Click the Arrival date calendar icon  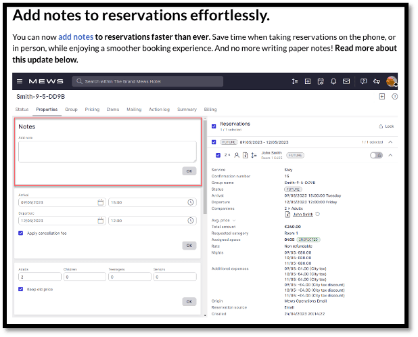tap(101, 202)
